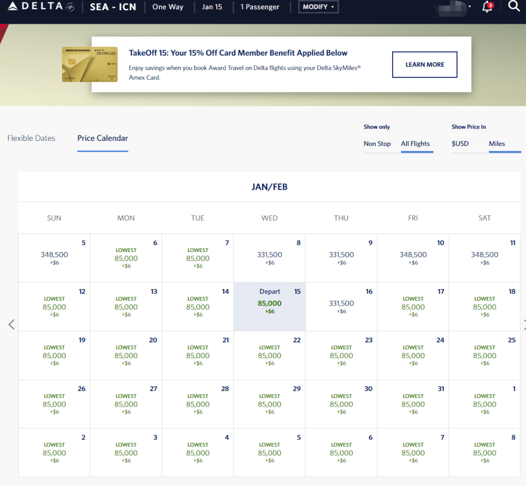Select the Depart 15 date cell
526x486 pixels.
click(x=269, y=307)
